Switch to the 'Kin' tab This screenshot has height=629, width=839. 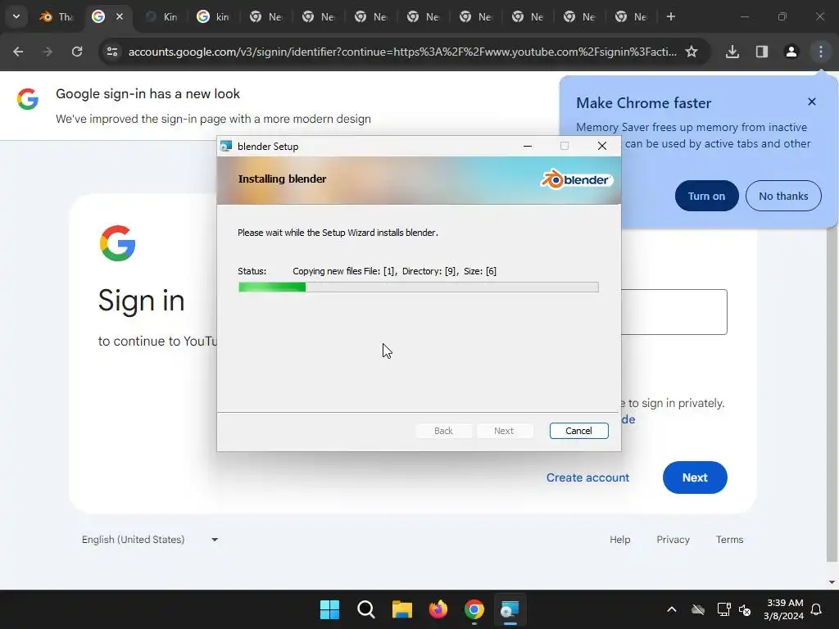[163, 16]
